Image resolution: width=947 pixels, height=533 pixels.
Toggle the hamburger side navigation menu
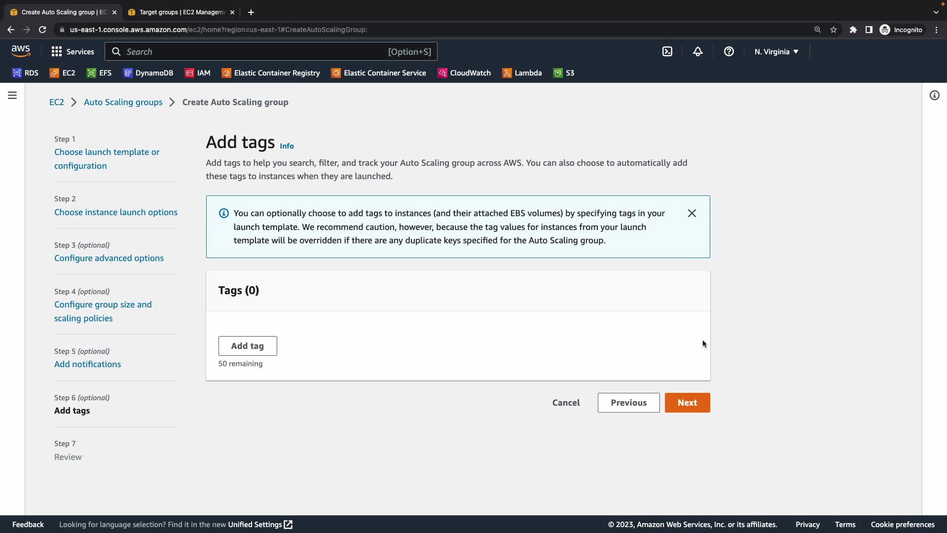point(12,95)
